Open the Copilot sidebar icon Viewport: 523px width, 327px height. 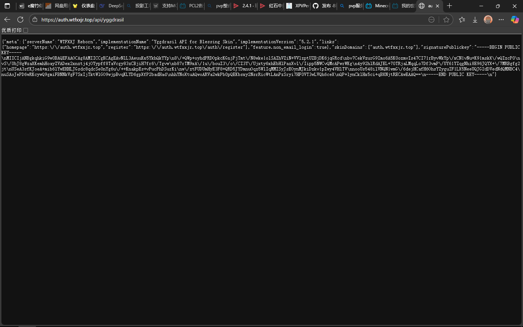point(515,20)
